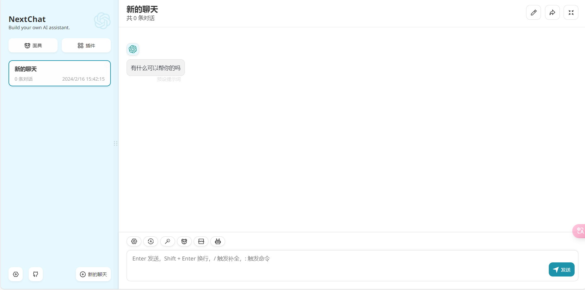Rename chat with the pencil icon
The width and height of the screenshot is (585, 290).
tap(533, 12)
